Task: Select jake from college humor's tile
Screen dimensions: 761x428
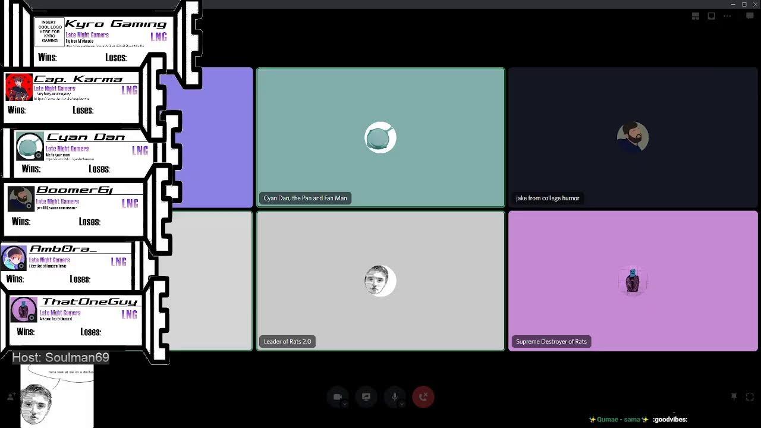Action: pos(633,137)
